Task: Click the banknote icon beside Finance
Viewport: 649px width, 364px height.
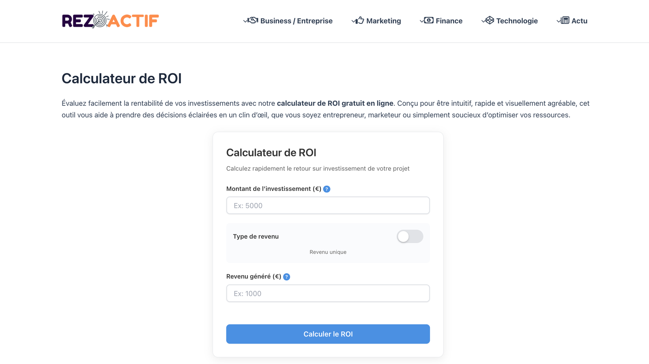Action: 428,20
